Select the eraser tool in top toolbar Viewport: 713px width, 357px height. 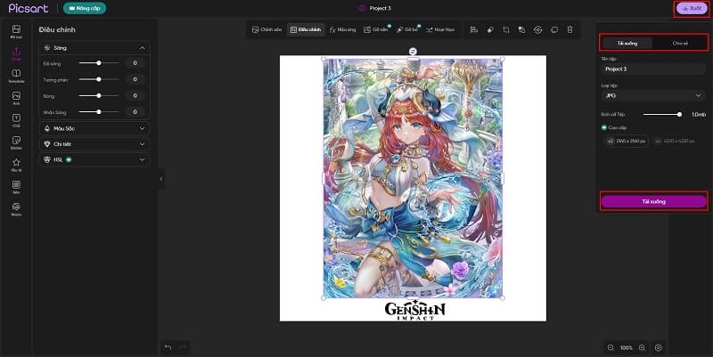point(490,29)
